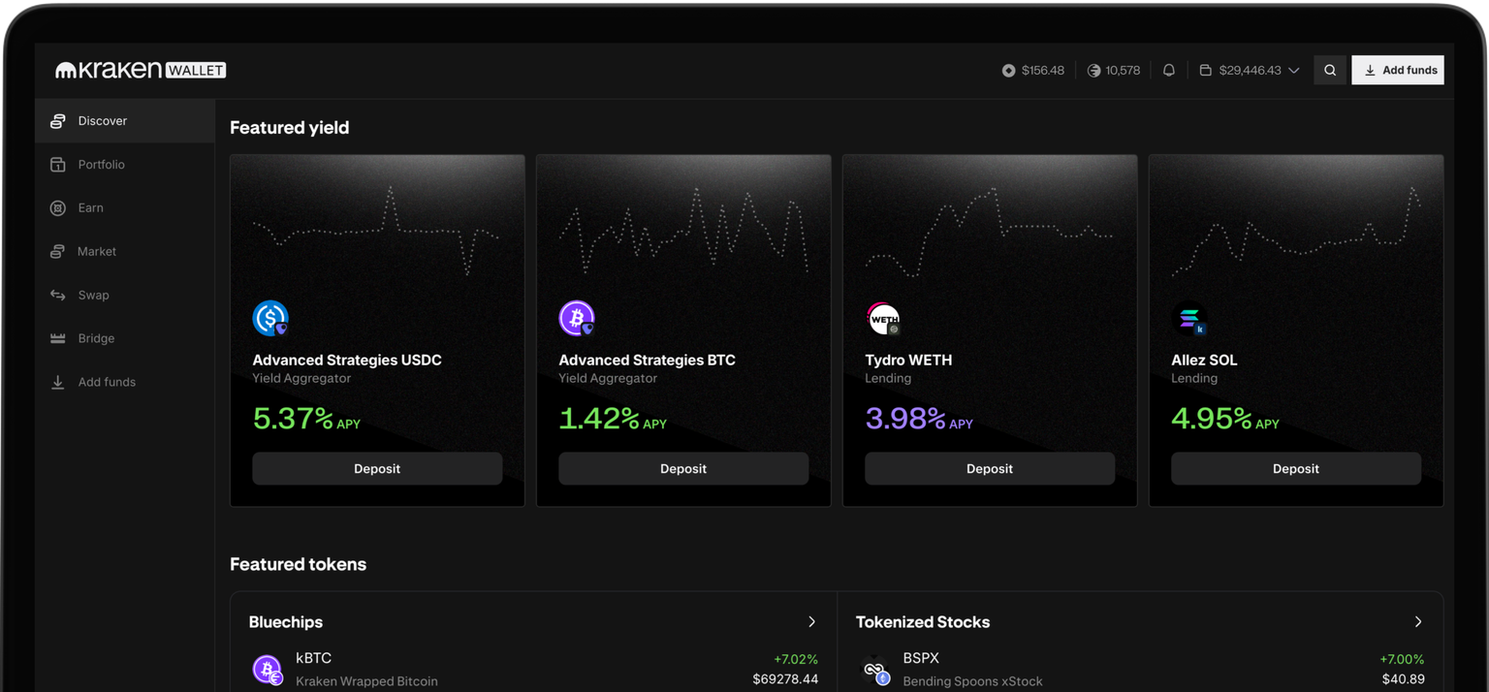Viewport: 1489px width, 692px height.
Task: Click the Kraken Wallet logo
Action: 141,70
